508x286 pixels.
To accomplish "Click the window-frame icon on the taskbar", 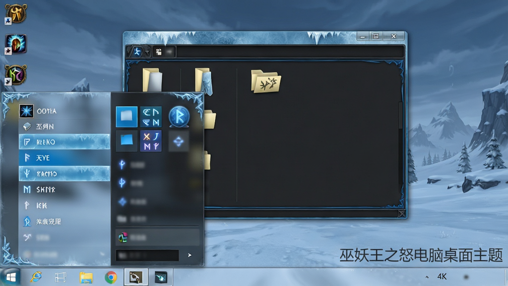I will pyautogui.click(x=61, y=277).
